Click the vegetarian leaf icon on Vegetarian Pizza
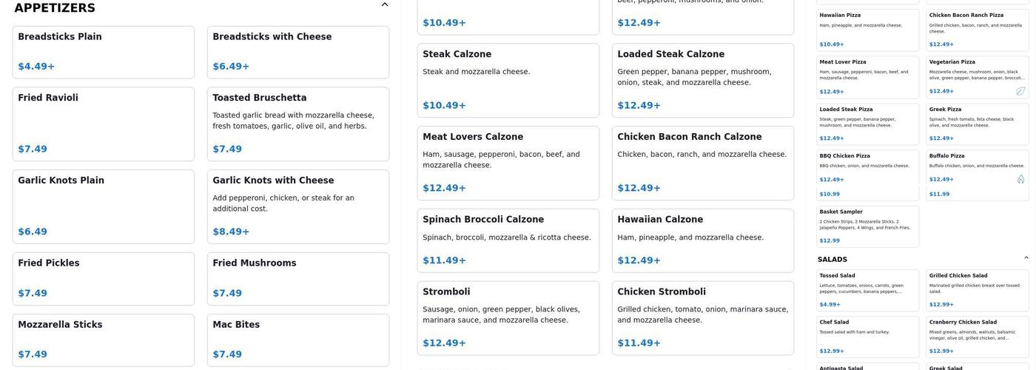1036x370 pixels. (1020, 91)
